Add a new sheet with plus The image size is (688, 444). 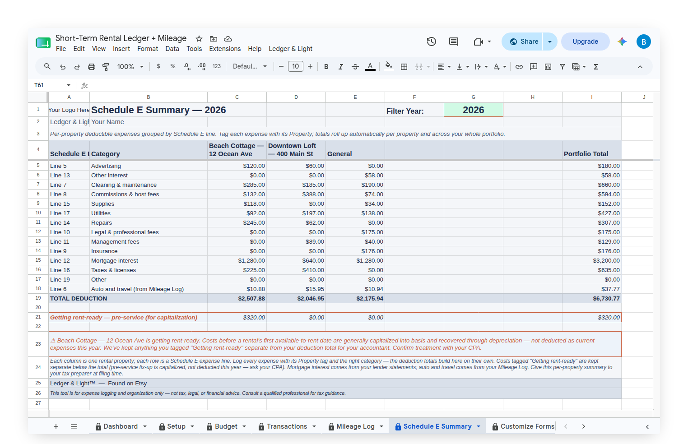[x=56, y=426]
